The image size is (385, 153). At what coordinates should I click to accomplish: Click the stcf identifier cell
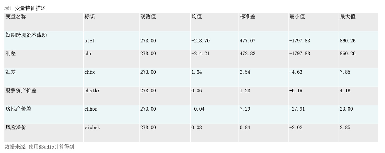coord(90,41)
